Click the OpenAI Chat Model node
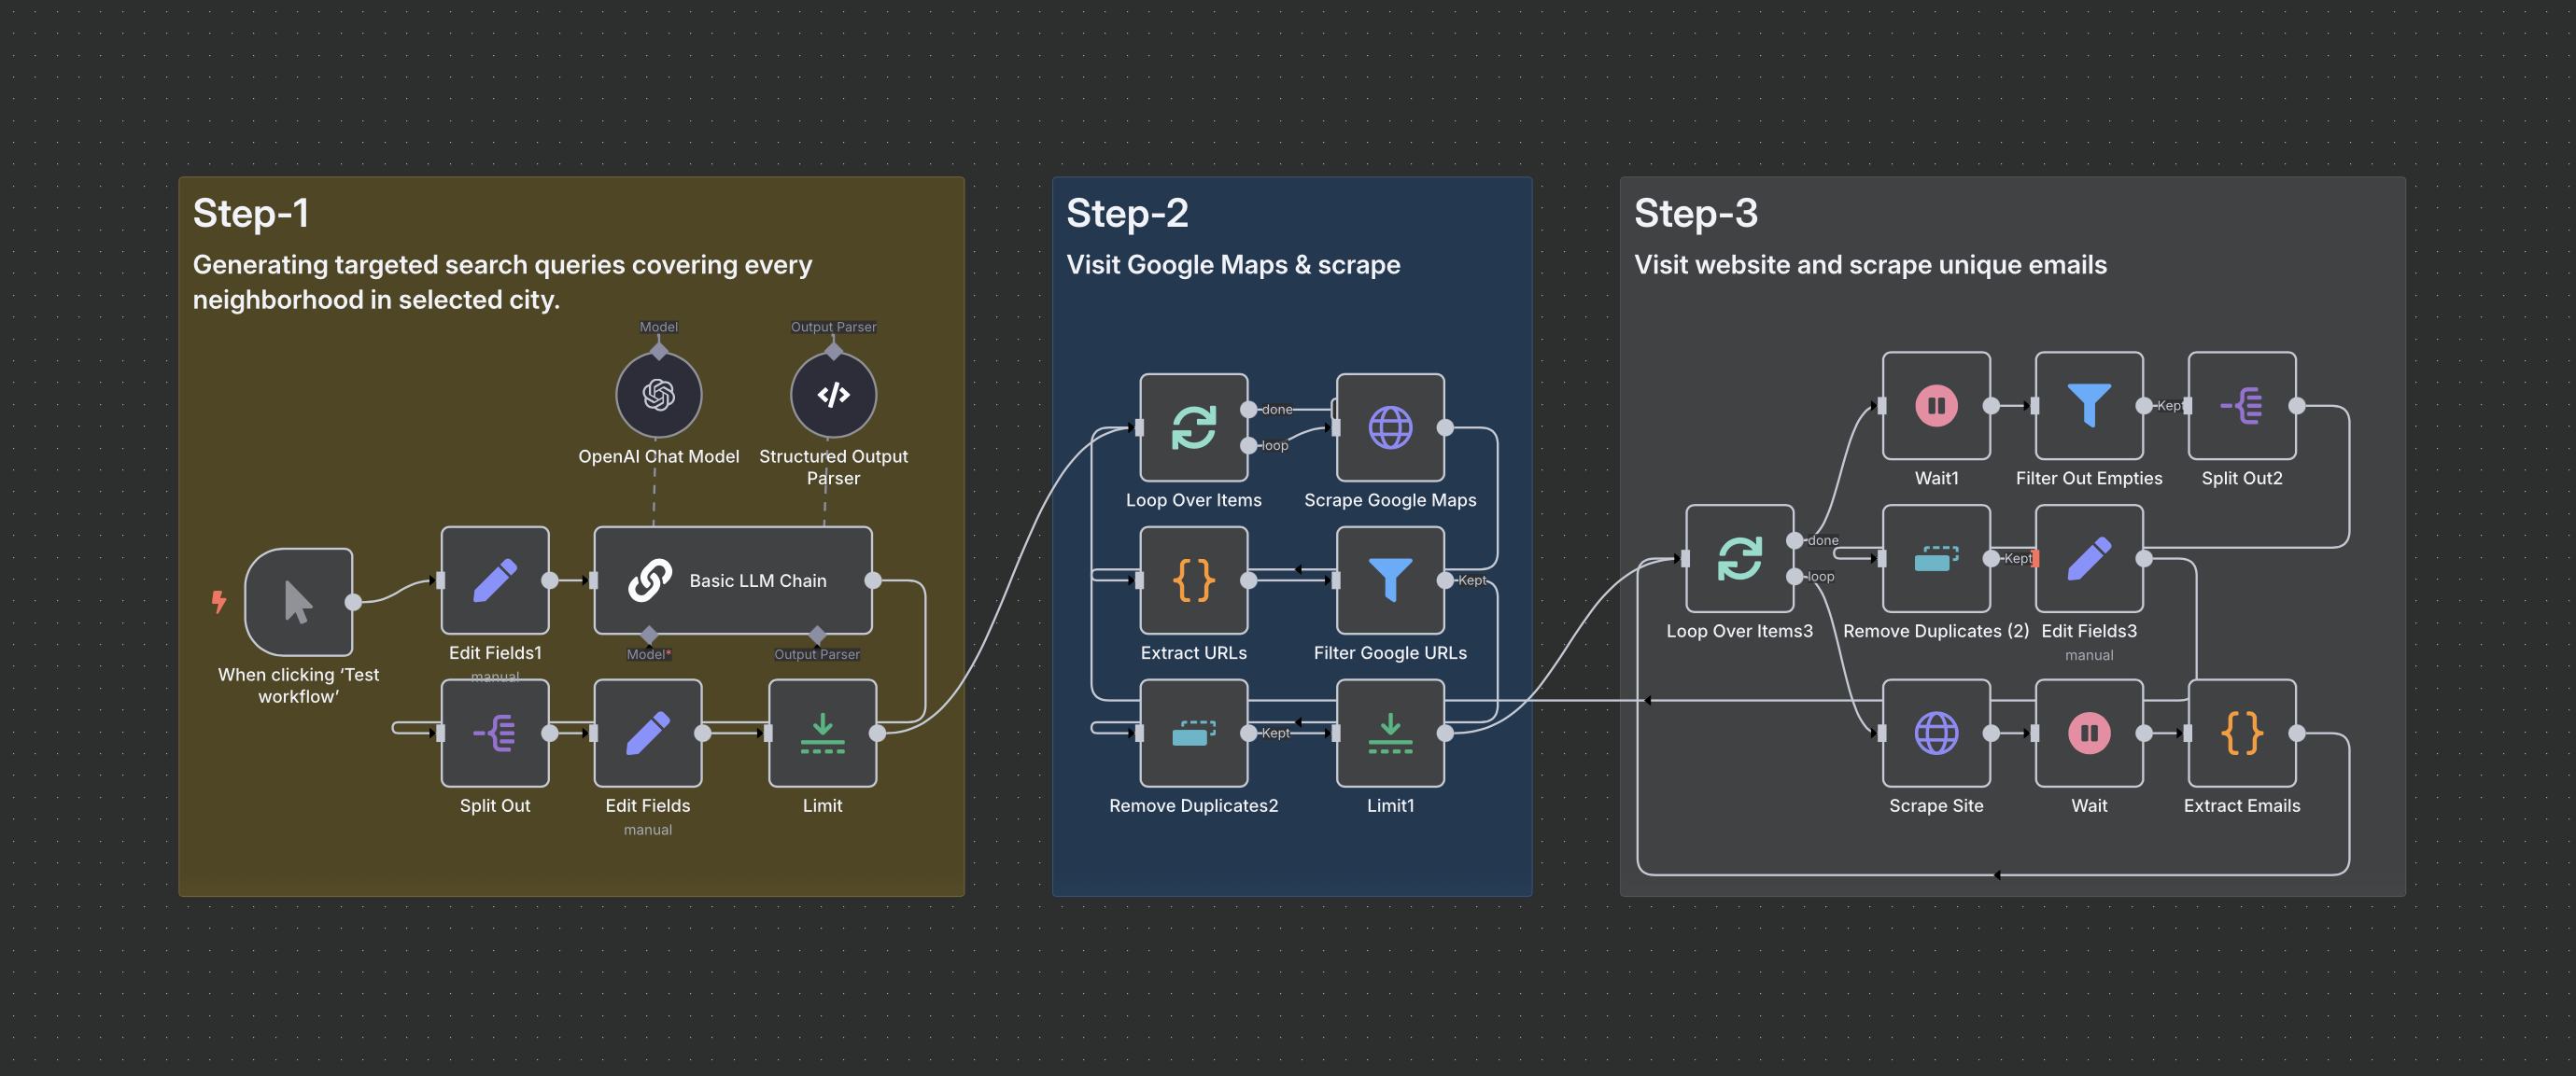2576x1076 pixels. (x=658, y=395)
